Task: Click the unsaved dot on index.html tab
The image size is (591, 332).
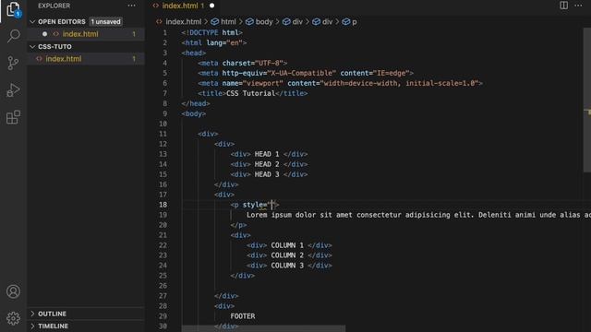Action: 211,6
